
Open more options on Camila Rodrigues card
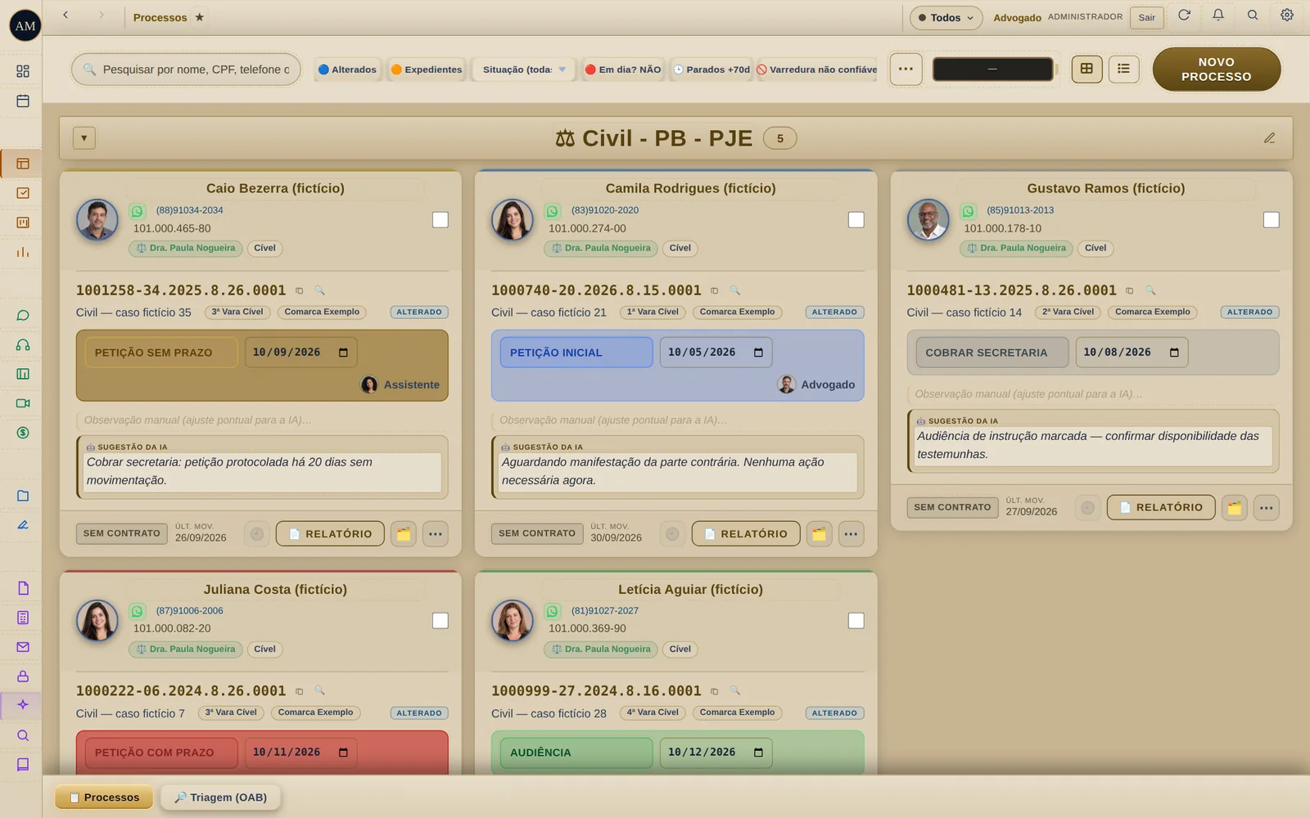[x=851, y=534]
